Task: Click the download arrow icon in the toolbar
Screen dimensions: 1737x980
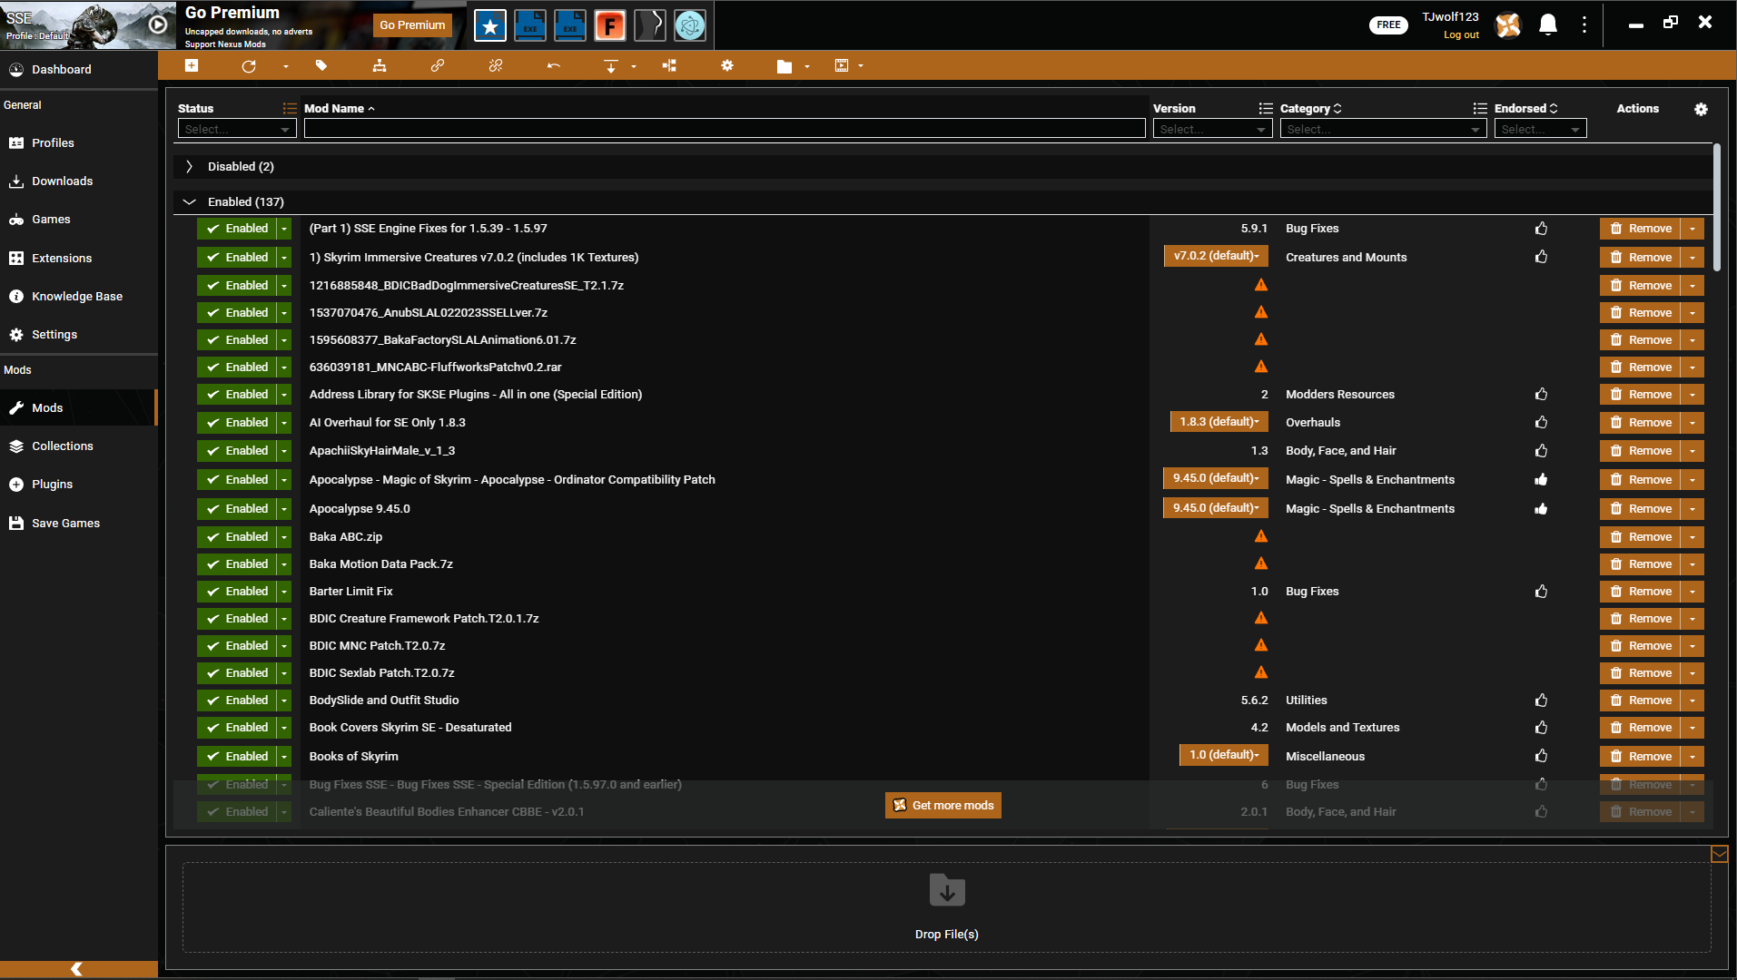Action: tap(611, 65)
